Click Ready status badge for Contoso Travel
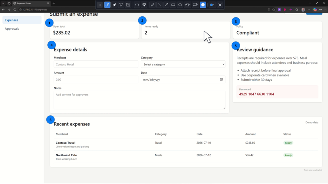 [x=288, y=143]
